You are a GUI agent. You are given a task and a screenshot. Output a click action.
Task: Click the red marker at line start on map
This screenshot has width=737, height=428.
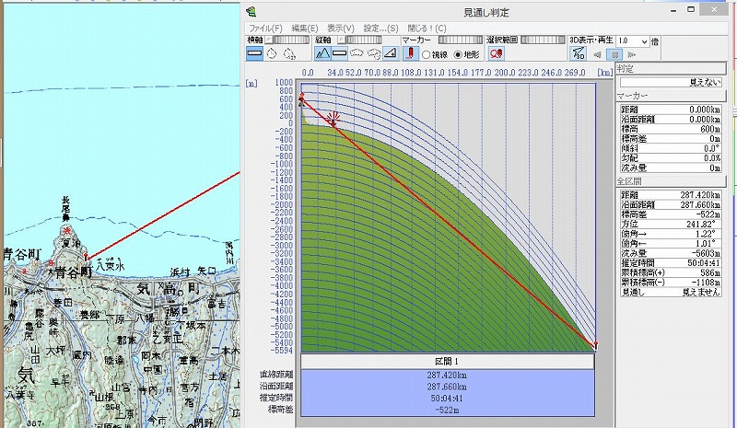tap(86, 257)
